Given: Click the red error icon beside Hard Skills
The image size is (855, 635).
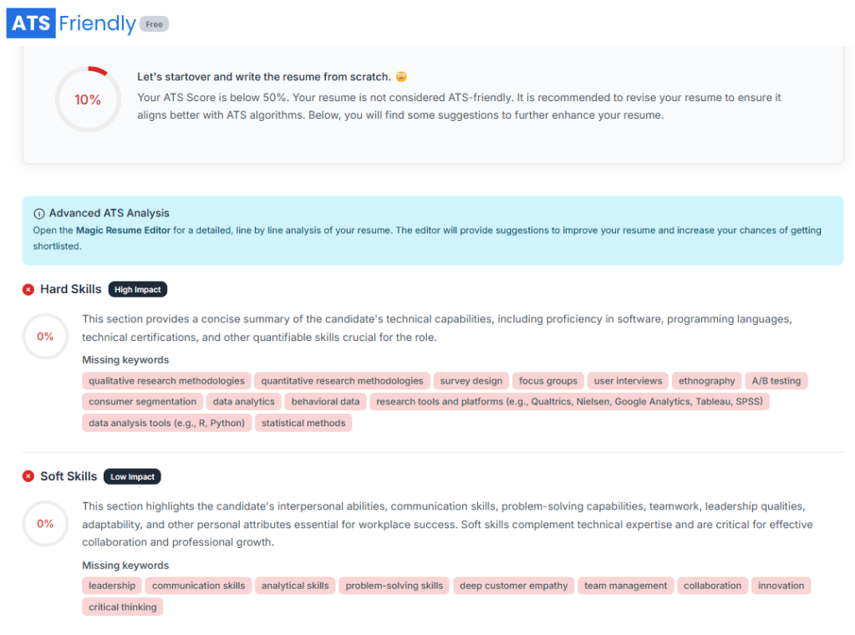Looking at the screenshot, I should [x=28, y=289].
